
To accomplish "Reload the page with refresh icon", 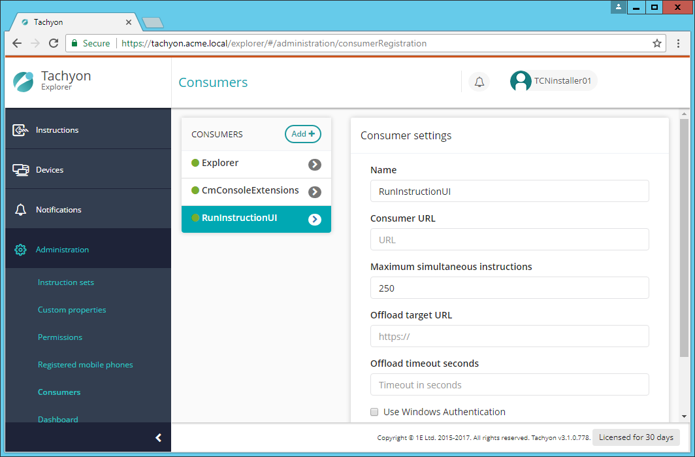I will [x=54, y=43].
